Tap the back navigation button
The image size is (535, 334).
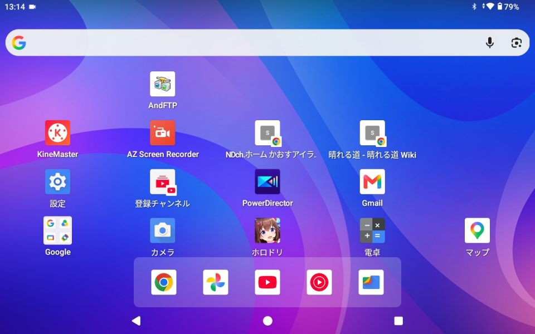[136, 321]
